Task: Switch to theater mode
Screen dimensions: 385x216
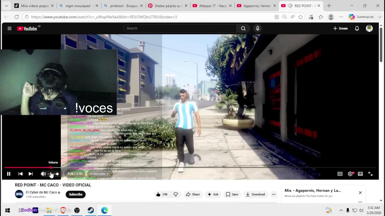Action: coord(360,174)
